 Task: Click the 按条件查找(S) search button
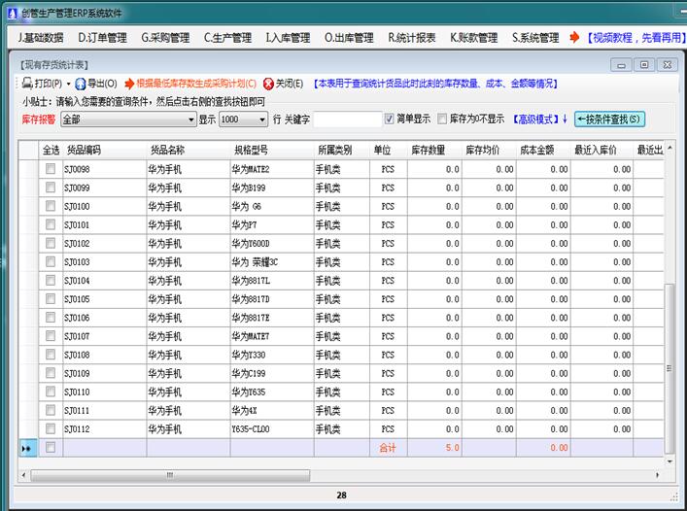coord(609,119)
